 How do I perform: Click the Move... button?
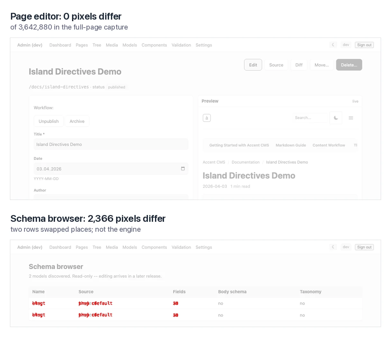[322, 65]
